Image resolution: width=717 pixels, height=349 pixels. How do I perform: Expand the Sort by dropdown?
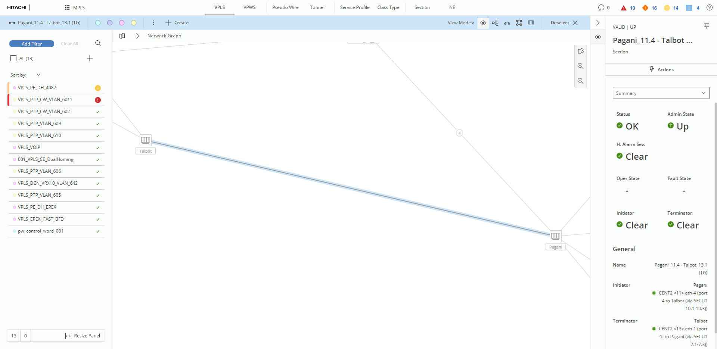38,75
